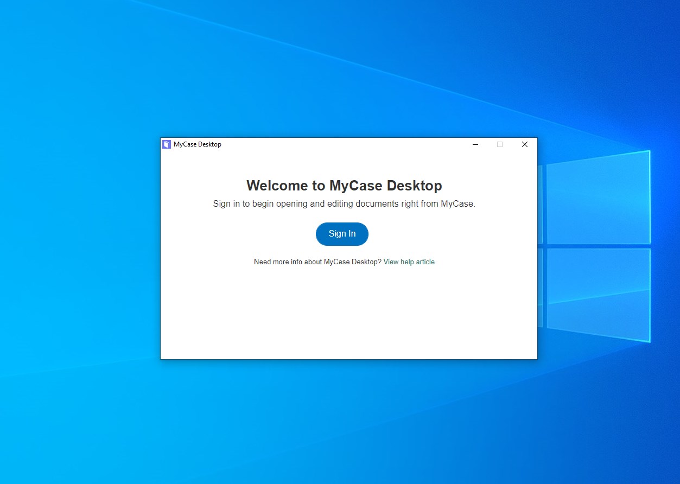Click the MyCase logo icon in the title bar
Image resolution: width=680 pixels, height=484 pixels.
(166, 144)
